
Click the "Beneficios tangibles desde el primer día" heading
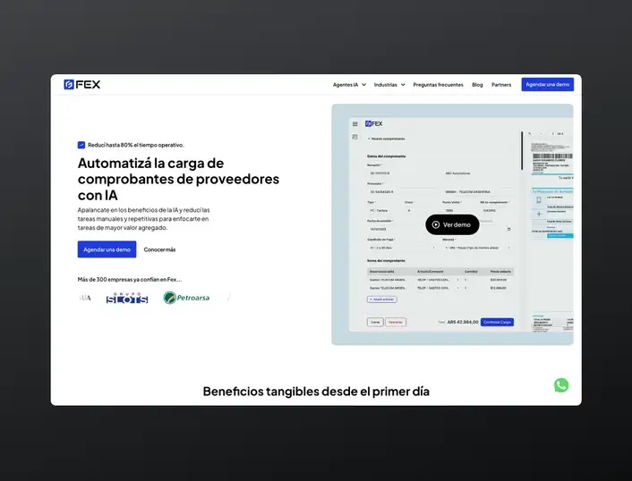tap(316, 392)
